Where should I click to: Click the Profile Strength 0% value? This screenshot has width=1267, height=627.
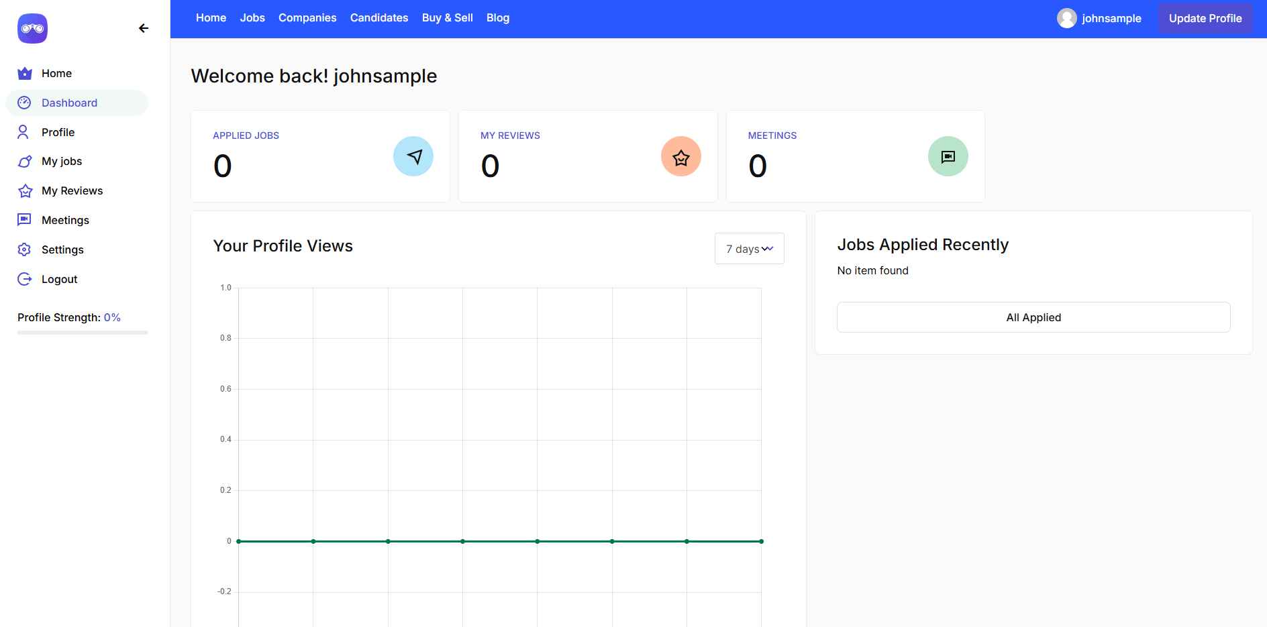click(x=112, y=317)
